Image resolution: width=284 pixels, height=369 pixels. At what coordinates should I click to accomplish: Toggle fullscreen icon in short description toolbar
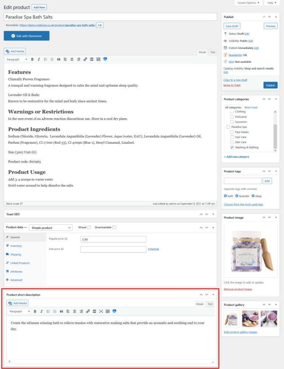(x=101, y=311)
